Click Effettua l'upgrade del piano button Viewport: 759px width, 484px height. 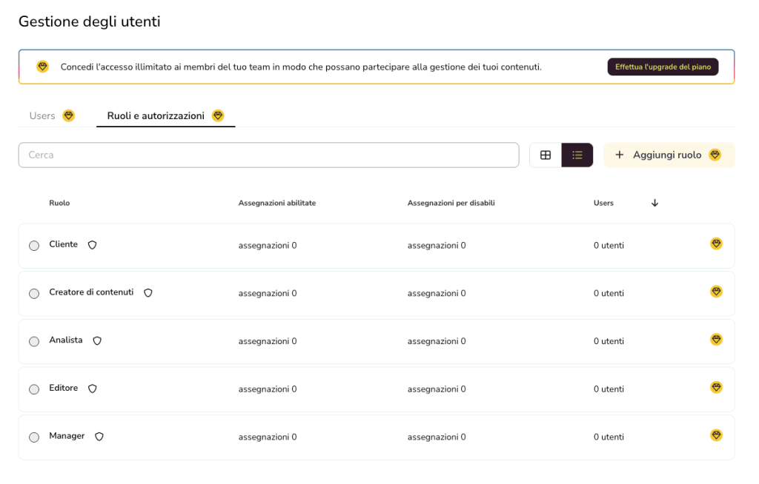click(663, 67)
